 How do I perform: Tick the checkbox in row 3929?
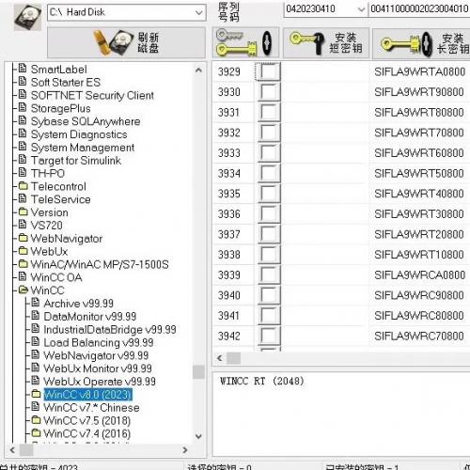coord(269,71)
